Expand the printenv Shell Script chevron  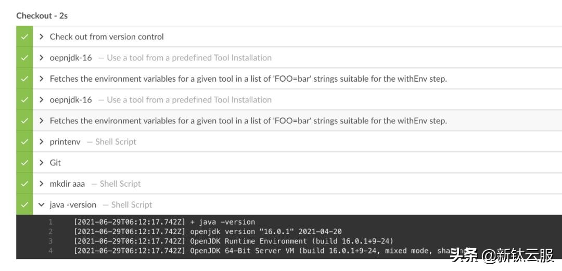tap(42, 141)
